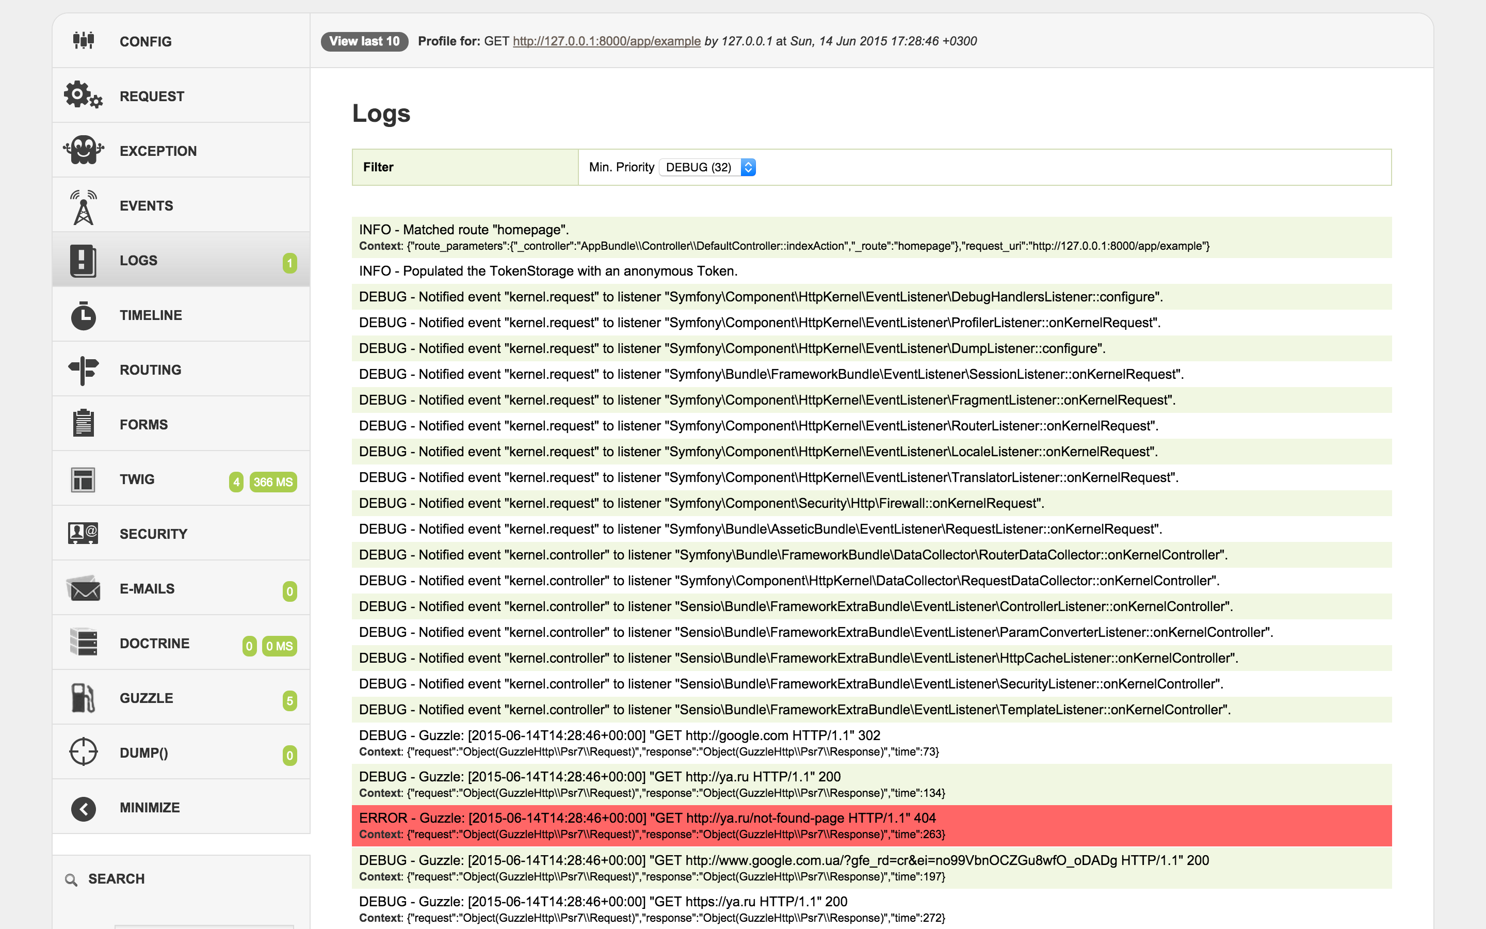1486x929 pixels.
Task: Open the Request gears icon
Action: click(x=83, y=95)
